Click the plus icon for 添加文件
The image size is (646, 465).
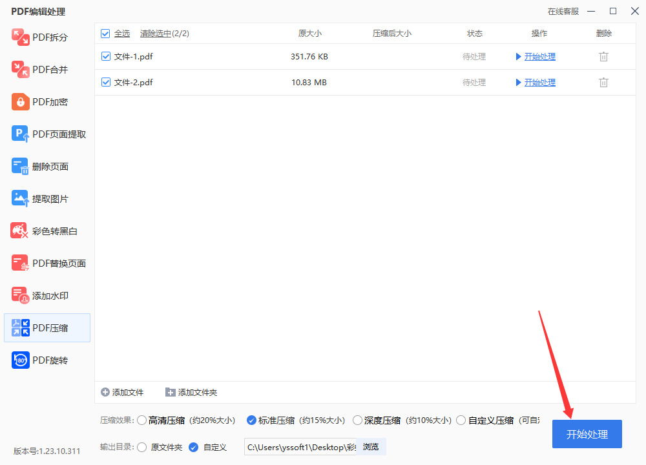pyautogui.click(x=105, y=392)
